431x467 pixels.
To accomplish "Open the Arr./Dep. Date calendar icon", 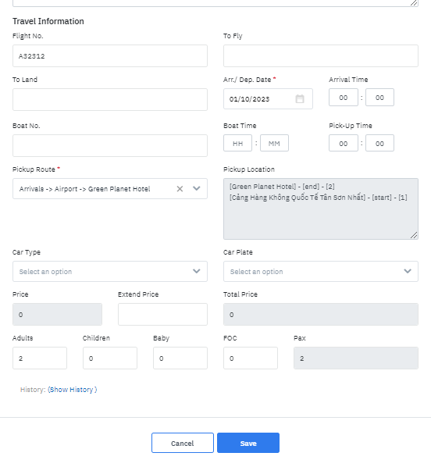I will 300,99.
